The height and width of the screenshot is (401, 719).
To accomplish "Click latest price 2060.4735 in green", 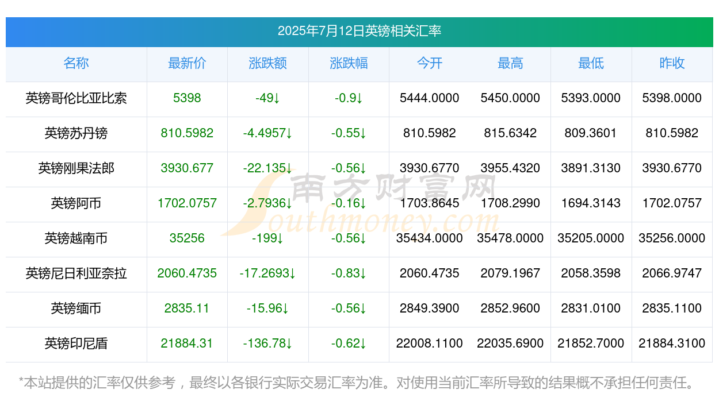I will tap(187, 273).
